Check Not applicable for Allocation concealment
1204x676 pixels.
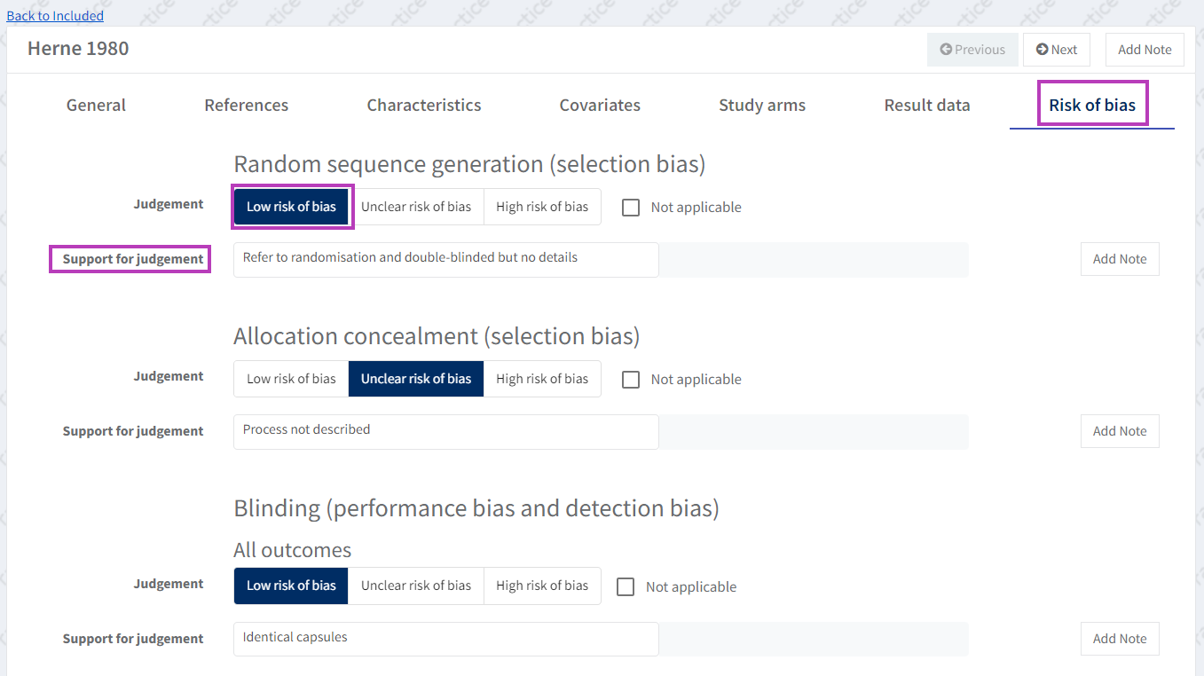[x=631, y=380]
